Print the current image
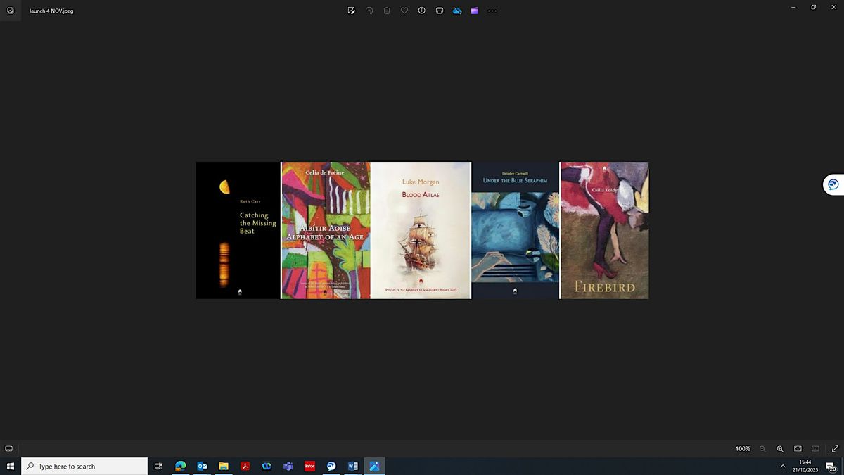844x475 pixels. tap(440, 11)
